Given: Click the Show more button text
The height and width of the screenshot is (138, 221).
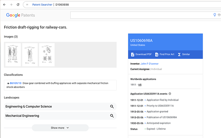Looking at the screenshot, I should [x=58, y=128].
